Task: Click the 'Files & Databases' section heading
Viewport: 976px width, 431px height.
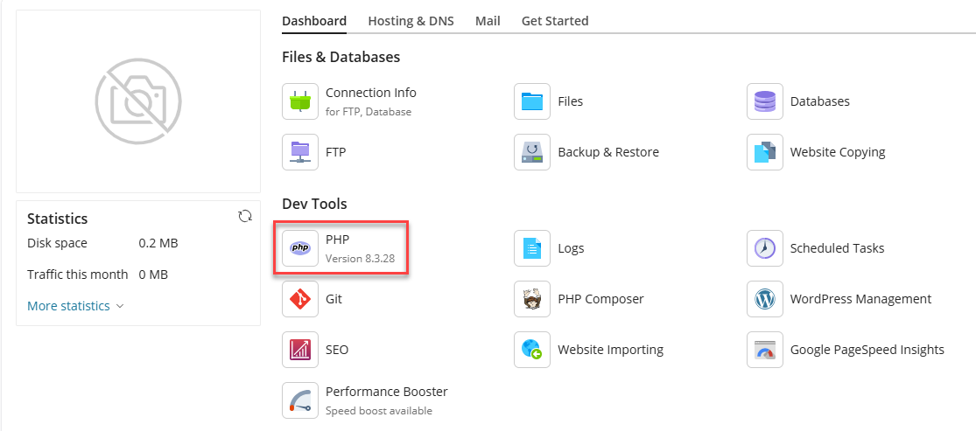Action: pyautogui.click(x=341, y=57)
